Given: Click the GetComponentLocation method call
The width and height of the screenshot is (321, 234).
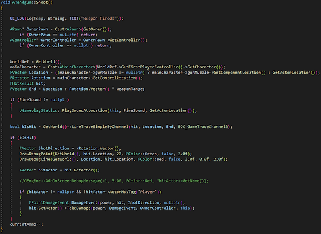Looking at the screenshot, I should 237,73.
